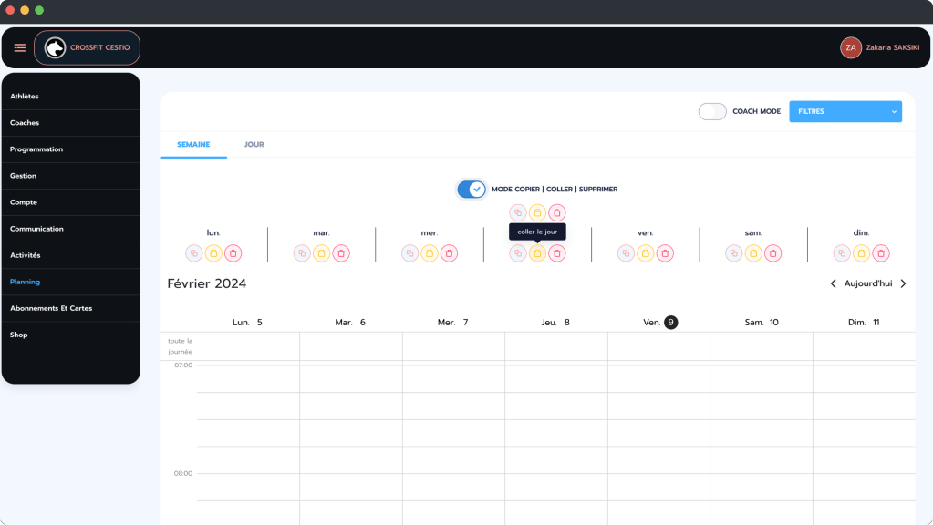Click the yellow paste icon under mar.
This screenshot has width=933, height=525.
click(x=322, y=253)
